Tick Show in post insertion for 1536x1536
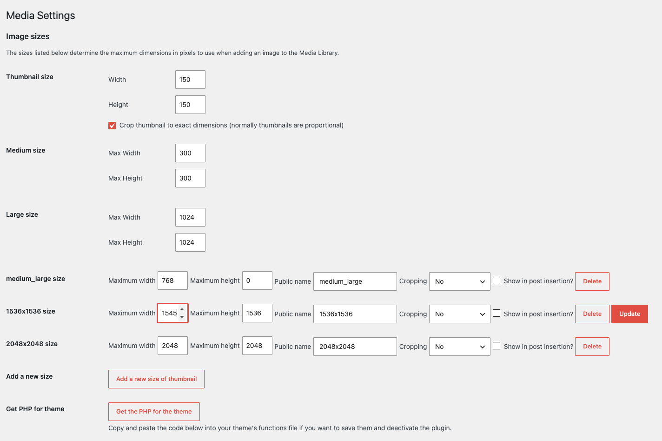The height and width of the screenshot is (441, 662). (496, 314)
